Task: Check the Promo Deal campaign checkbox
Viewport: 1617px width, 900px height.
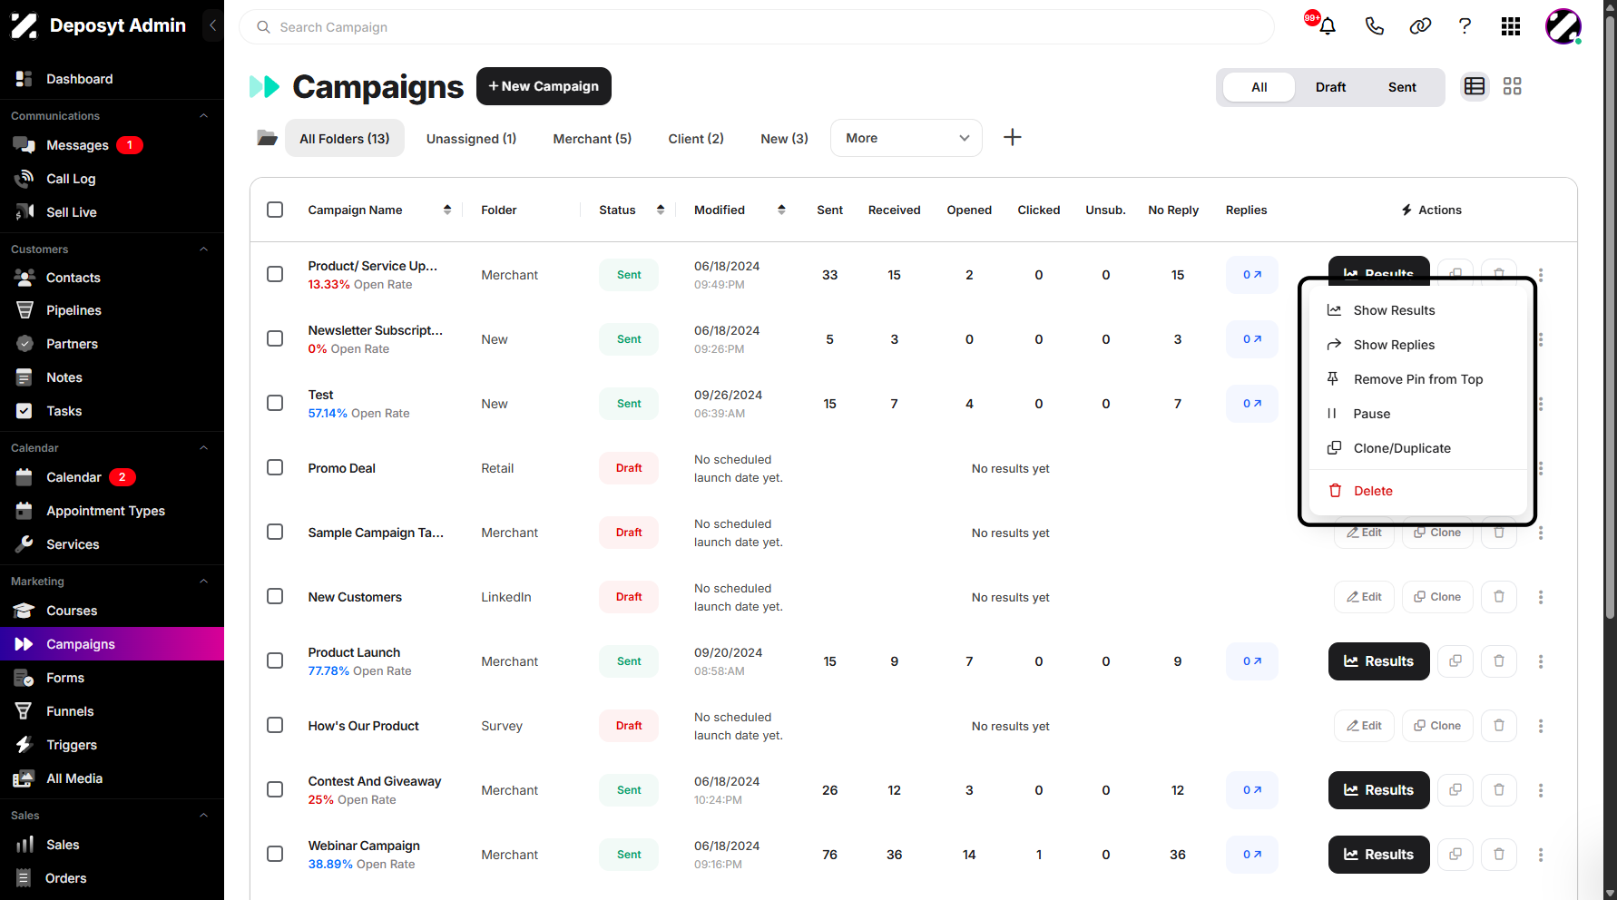Action: [x=275, y=467]
